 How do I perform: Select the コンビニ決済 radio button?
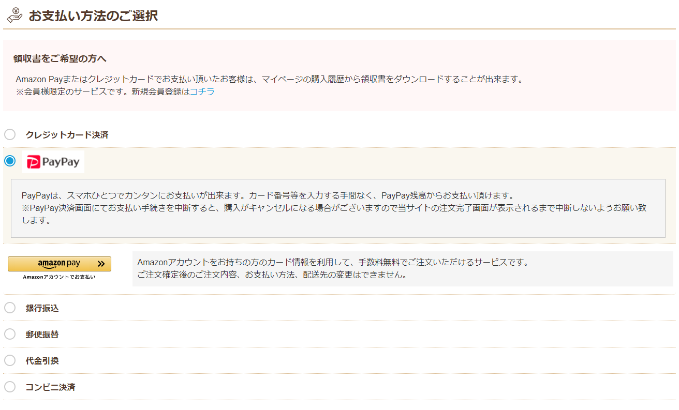tap(10, 387)
